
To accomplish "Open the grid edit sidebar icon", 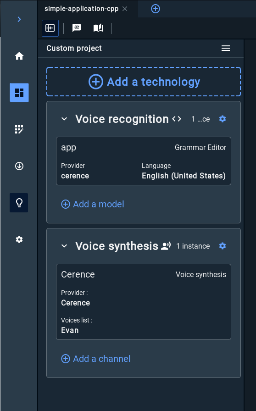I will [x=19, y=129].
